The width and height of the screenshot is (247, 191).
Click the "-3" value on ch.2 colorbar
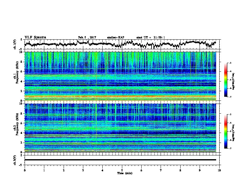230,115
